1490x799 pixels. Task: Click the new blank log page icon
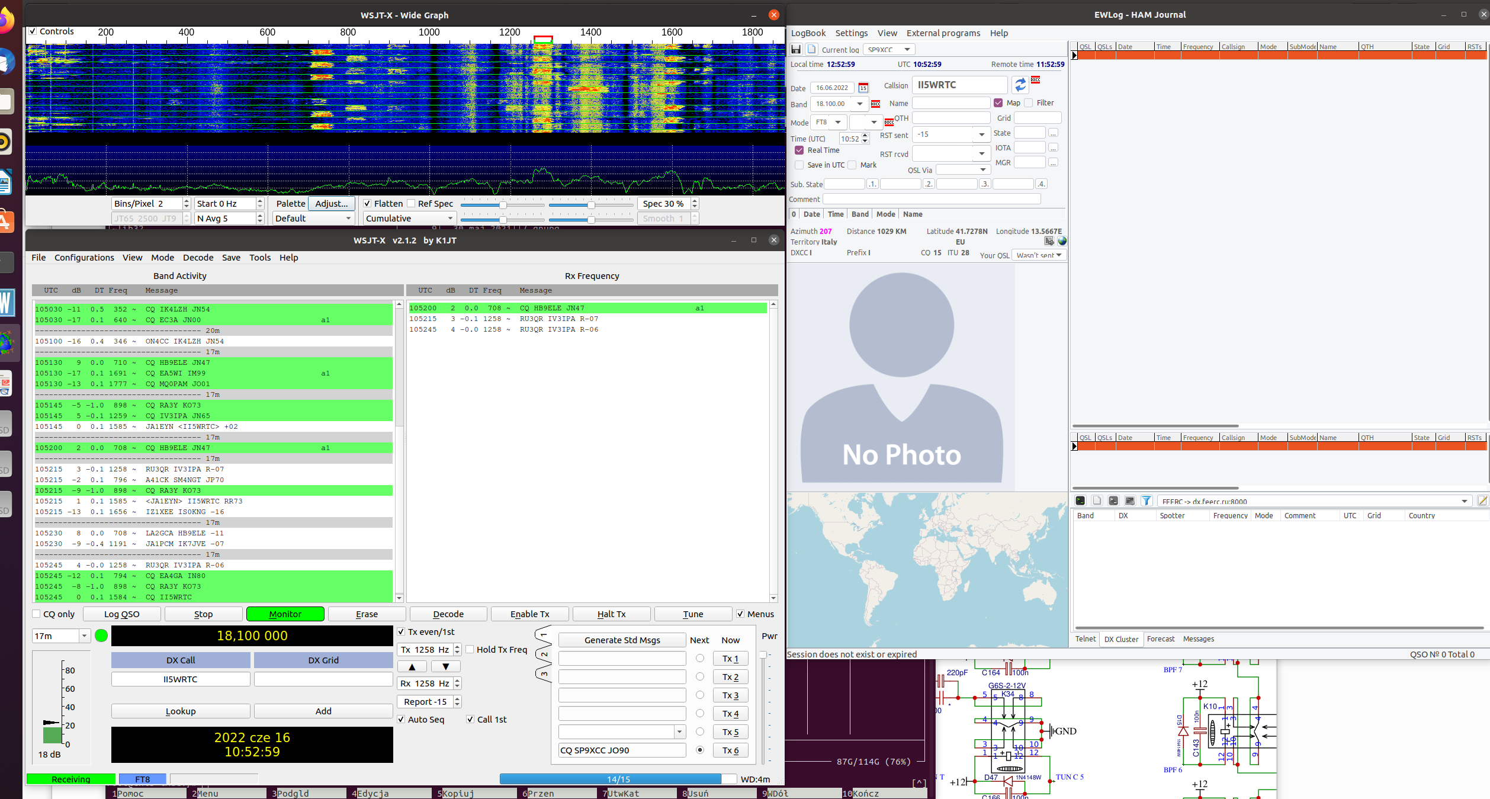click(812, 49)
